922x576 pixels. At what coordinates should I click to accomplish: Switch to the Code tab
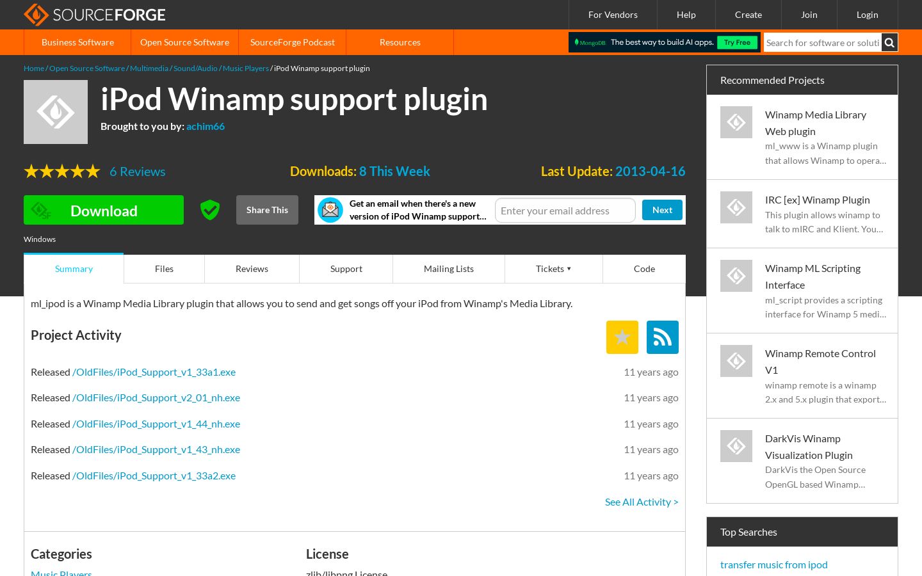(644, 269)
